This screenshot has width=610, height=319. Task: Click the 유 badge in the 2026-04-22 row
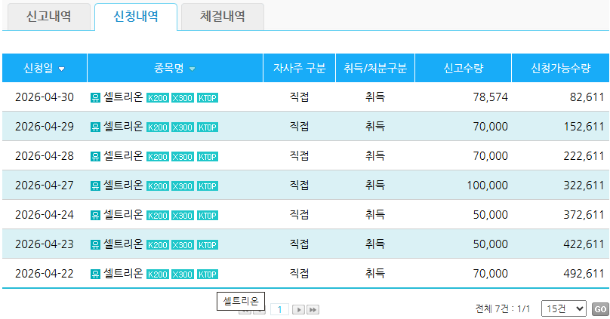pos(95,274)
